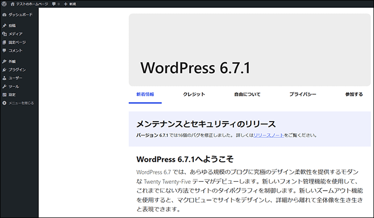Click テストのホームページ site name link

(x=32, y=4)
